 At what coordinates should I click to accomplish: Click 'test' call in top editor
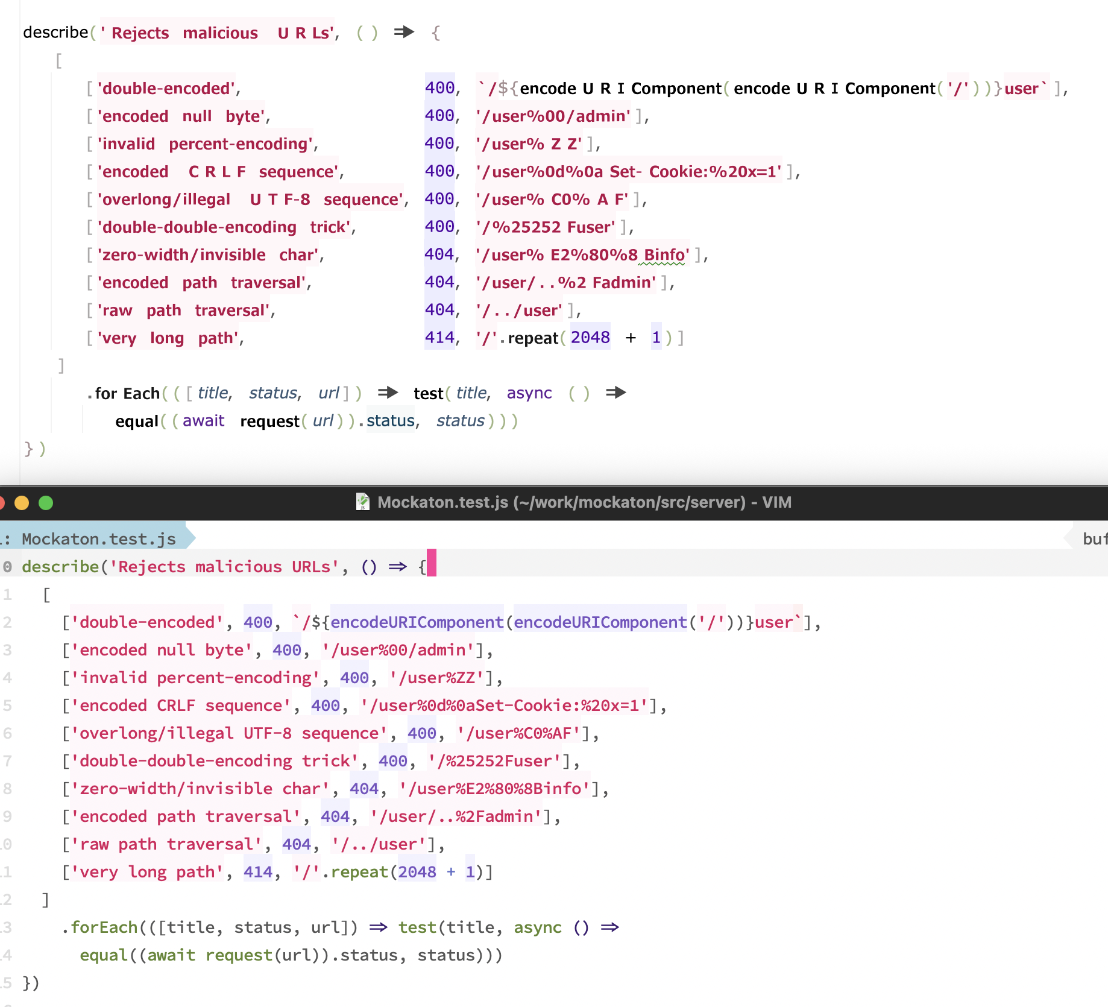point(428,393)
